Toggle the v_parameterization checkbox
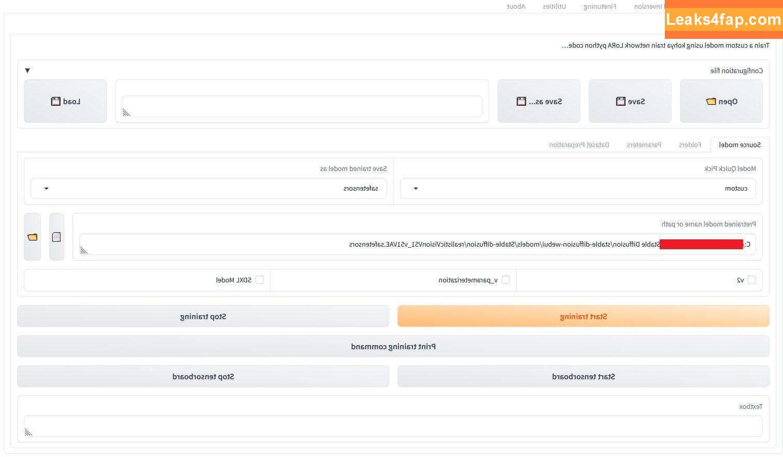Image resolution: width=783 pixels, height=457 pixels. coord(505,280)
